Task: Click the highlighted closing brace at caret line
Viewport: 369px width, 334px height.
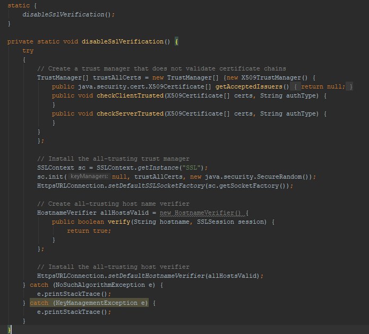Action: coord(9,330)
